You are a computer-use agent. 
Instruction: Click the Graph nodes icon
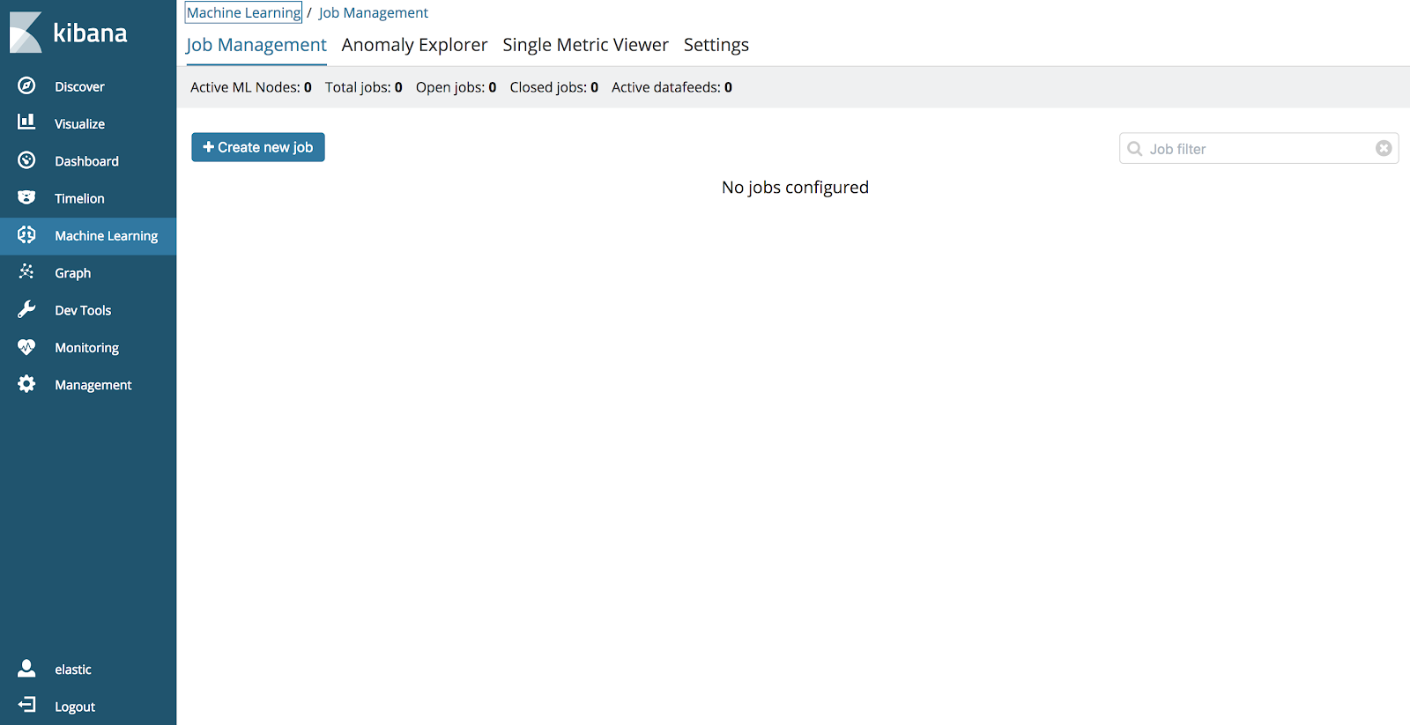[x=26, y=272]
